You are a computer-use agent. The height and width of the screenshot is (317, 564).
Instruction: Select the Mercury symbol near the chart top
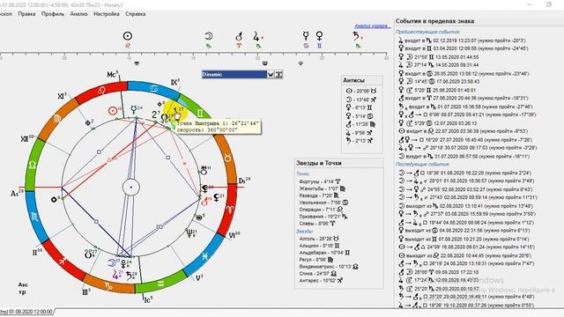click(134, 109)
